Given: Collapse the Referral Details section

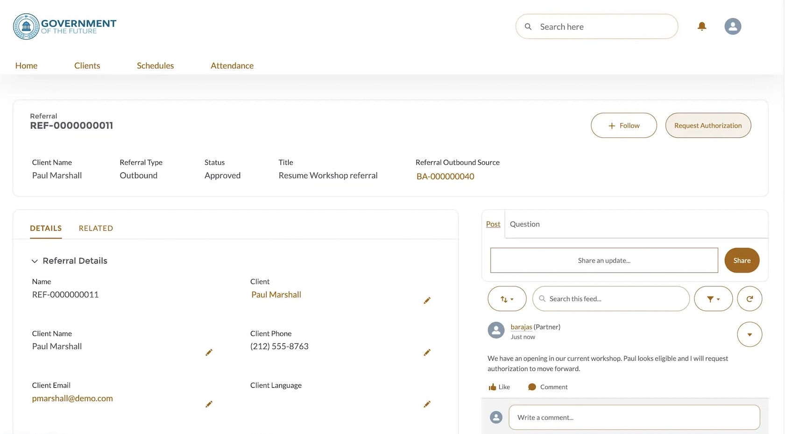Looking at the screenshot, I should click(35, 261).
